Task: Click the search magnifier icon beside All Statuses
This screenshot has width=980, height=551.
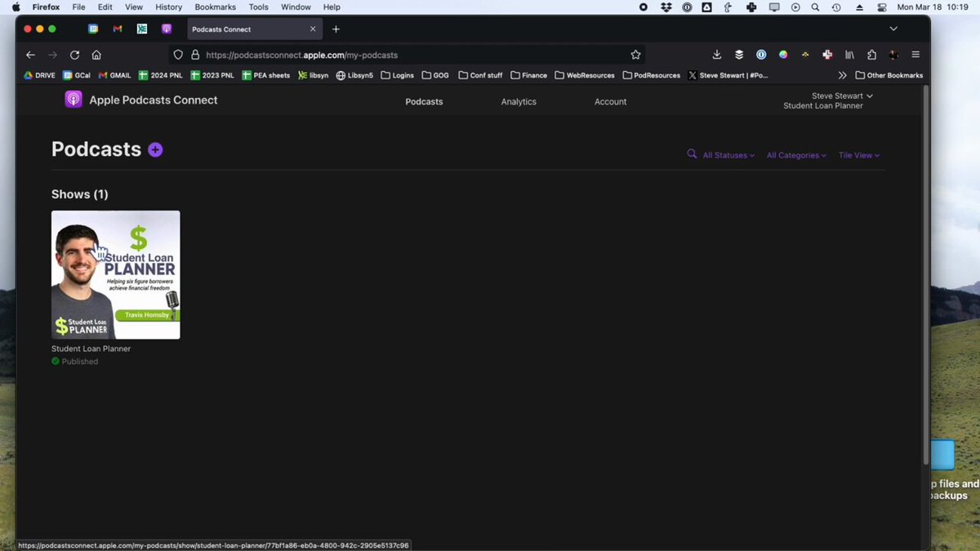Action: (692, 153)
